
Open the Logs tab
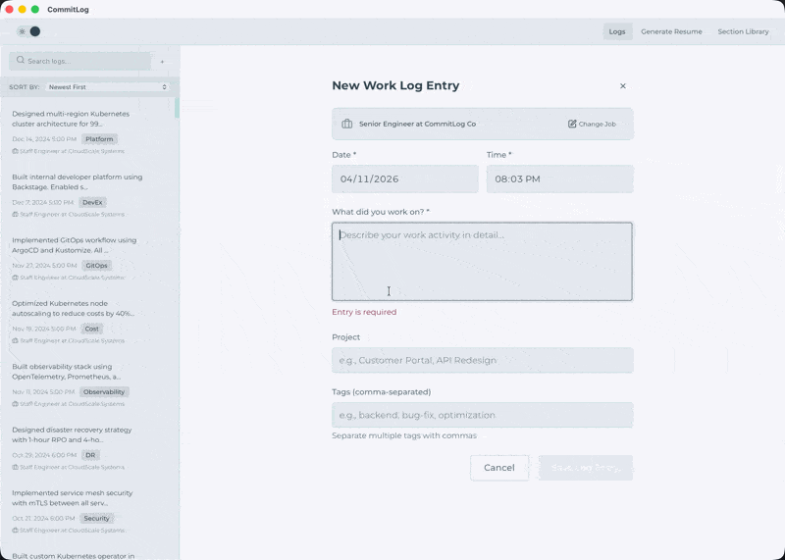tap(617, 31)
